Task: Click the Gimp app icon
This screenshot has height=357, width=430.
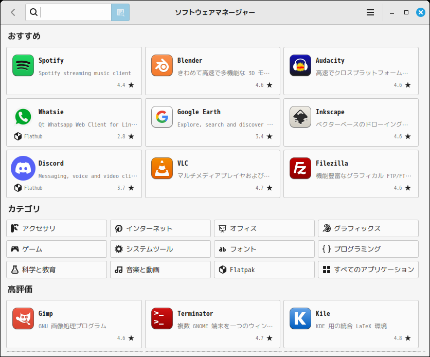Action: click(23, 318)
